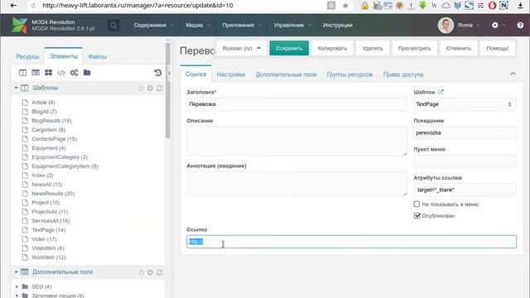
Task: Open the settings gear menu
Action: pyautogui.click(x=495, y=25)
